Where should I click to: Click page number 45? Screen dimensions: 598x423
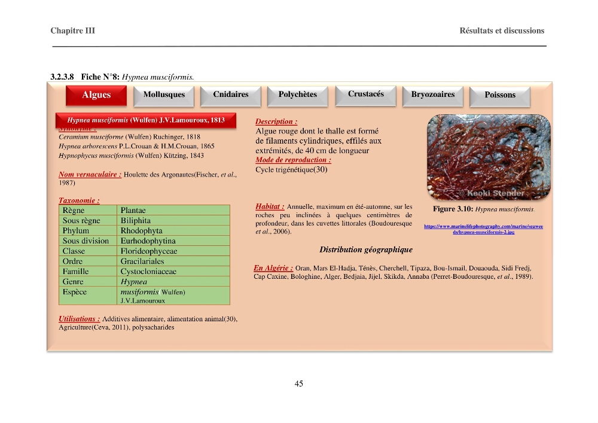(x=299, y=384)
